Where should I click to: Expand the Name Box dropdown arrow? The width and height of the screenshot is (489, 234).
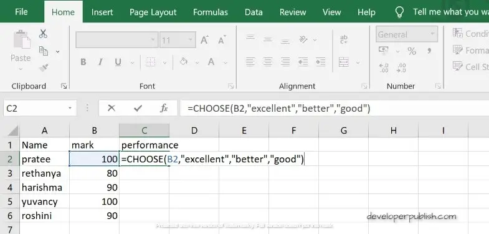[70, 109]
